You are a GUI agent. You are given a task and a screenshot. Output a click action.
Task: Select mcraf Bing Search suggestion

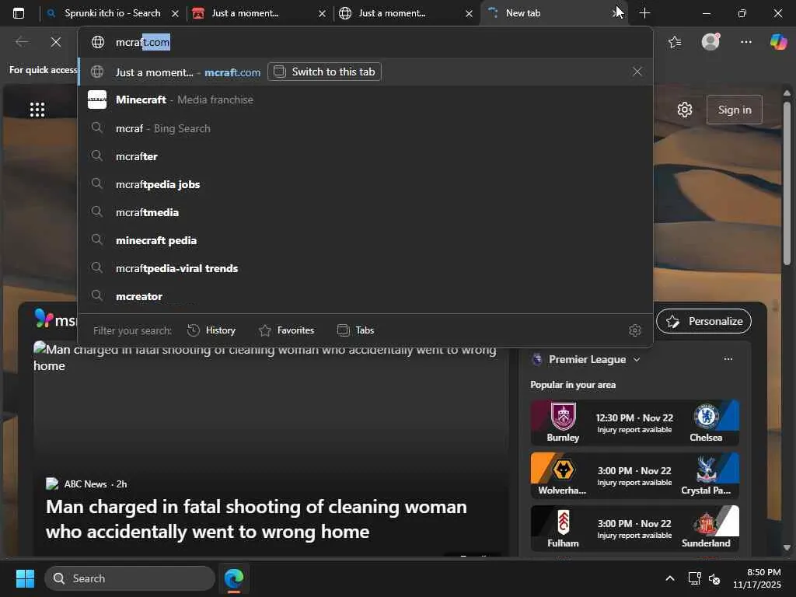tap(365, 128)
